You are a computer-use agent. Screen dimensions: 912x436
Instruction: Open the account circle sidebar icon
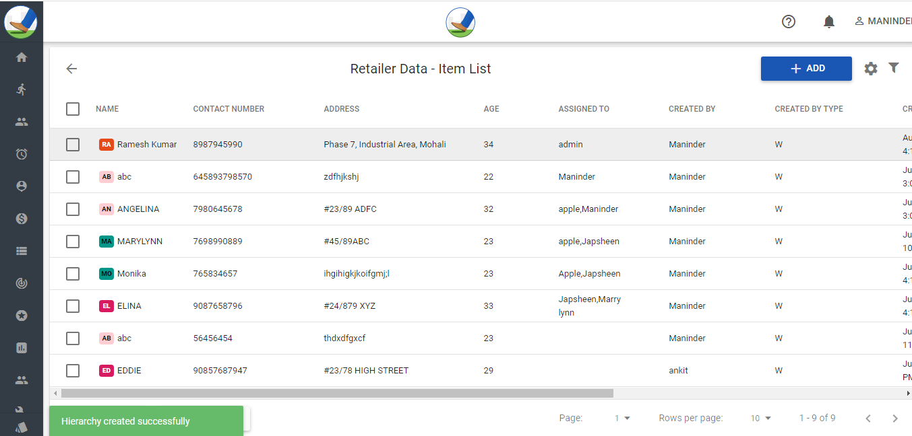(x=22, y=186)
